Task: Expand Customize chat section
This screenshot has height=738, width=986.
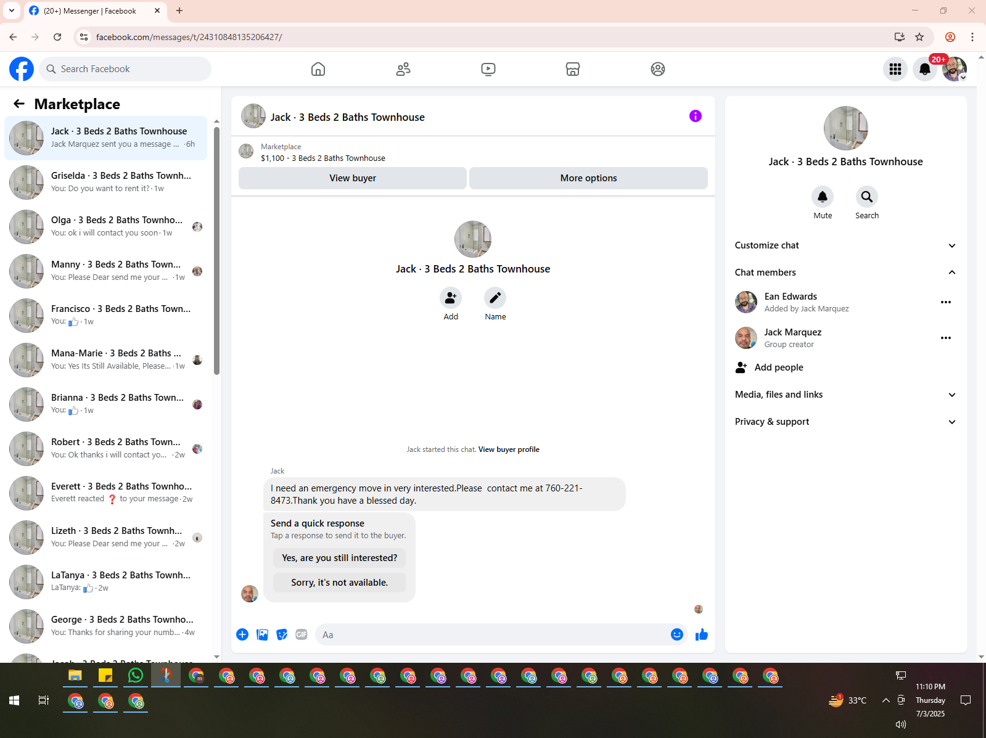Action: 845,245
